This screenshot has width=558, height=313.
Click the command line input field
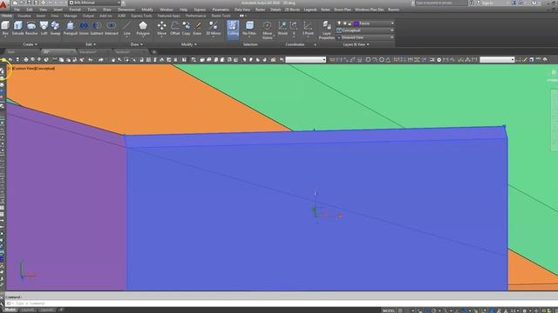click(281, 303)
